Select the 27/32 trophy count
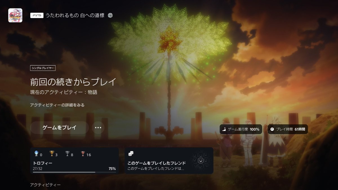The image size is (338, 190). point(38,169)
